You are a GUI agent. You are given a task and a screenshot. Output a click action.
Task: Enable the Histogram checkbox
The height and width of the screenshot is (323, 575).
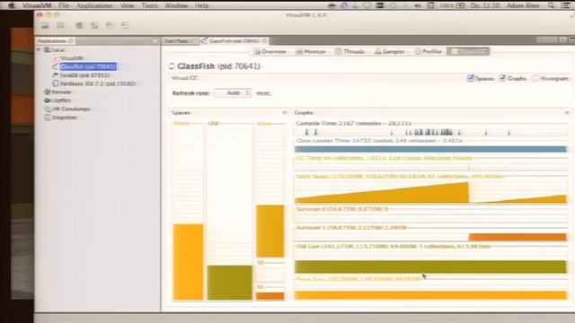pyautogui.click(x=535, y=78)
